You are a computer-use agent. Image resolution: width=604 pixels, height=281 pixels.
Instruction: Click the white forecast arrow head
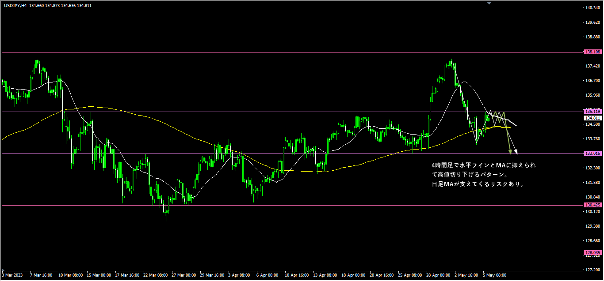[515, 153]
